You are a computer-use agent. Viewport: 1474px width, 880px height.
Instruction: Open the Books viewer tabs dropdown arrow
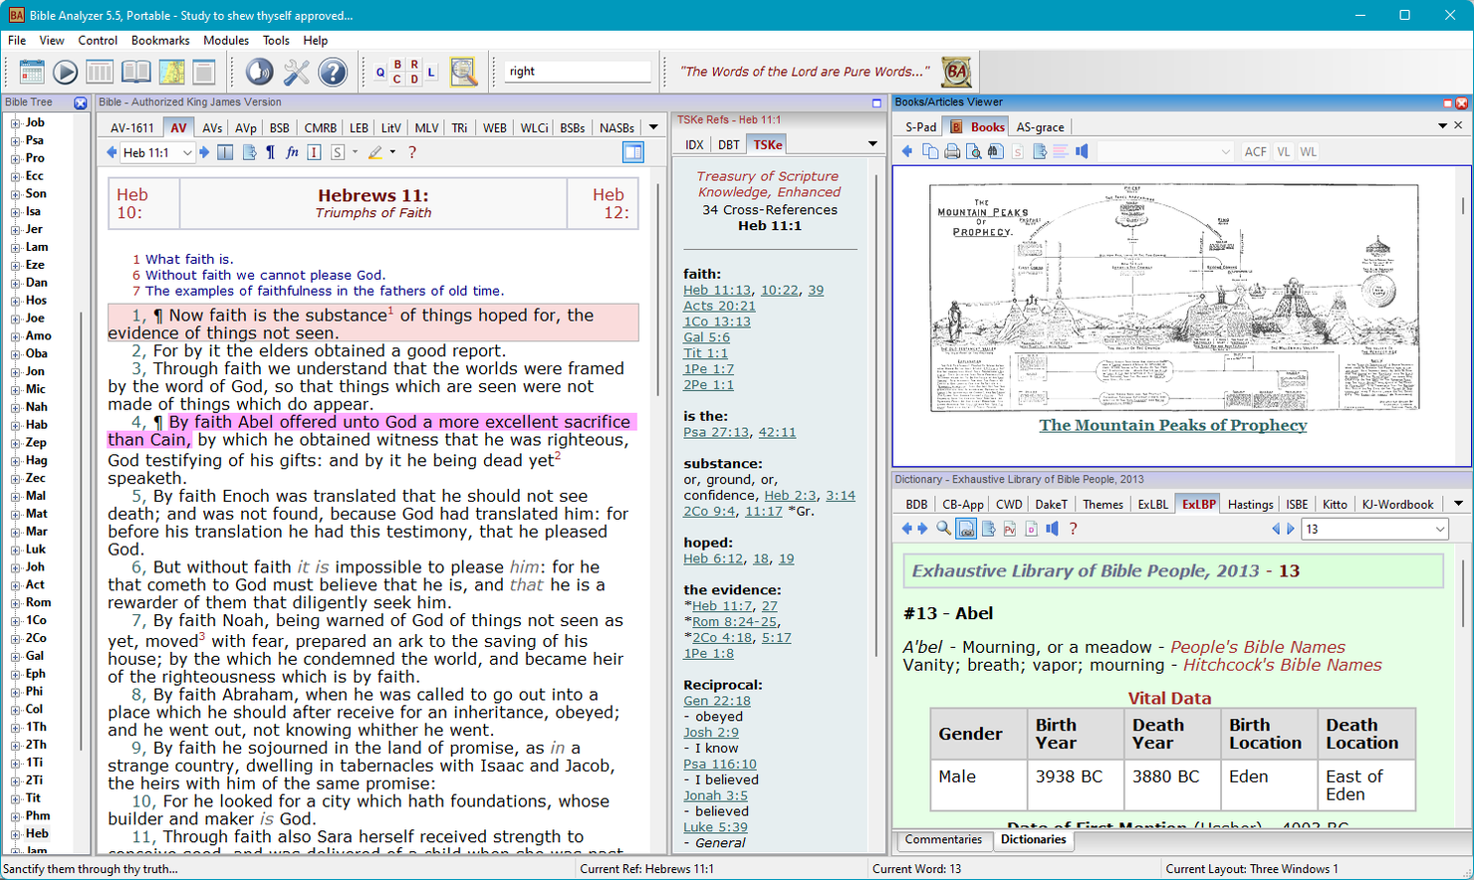(1442, 125)
